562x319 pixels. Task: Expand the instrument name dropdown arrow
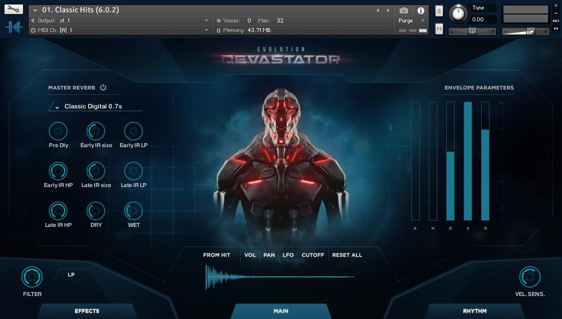pos(35,10)
